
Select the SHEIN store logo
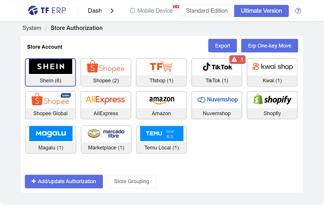point(51,66)
